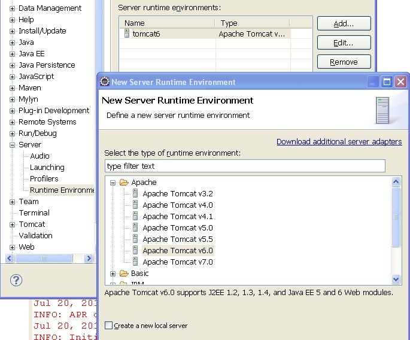Click the preferences tree horizontal scrollbar thumb

44,259
